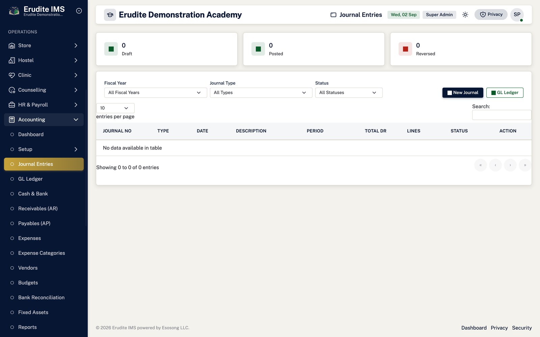Viewport: 540px width, 337px height.
Task: Toggle the light/dark theme sun icon
Action: 465,14
